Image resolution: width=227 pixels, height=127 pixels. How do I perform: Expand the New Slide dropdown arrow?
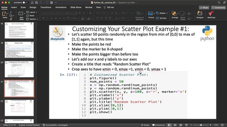(24, 13)
